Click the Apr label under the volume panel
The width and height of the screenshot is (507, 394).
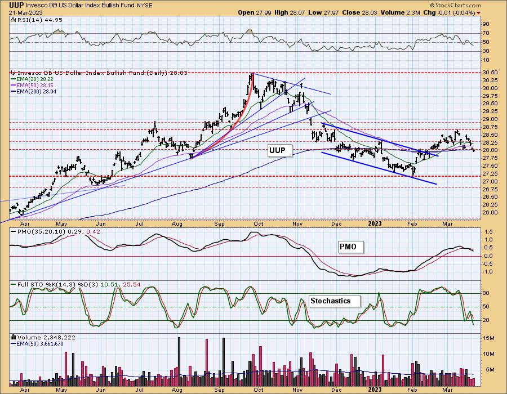click(25, 390)
